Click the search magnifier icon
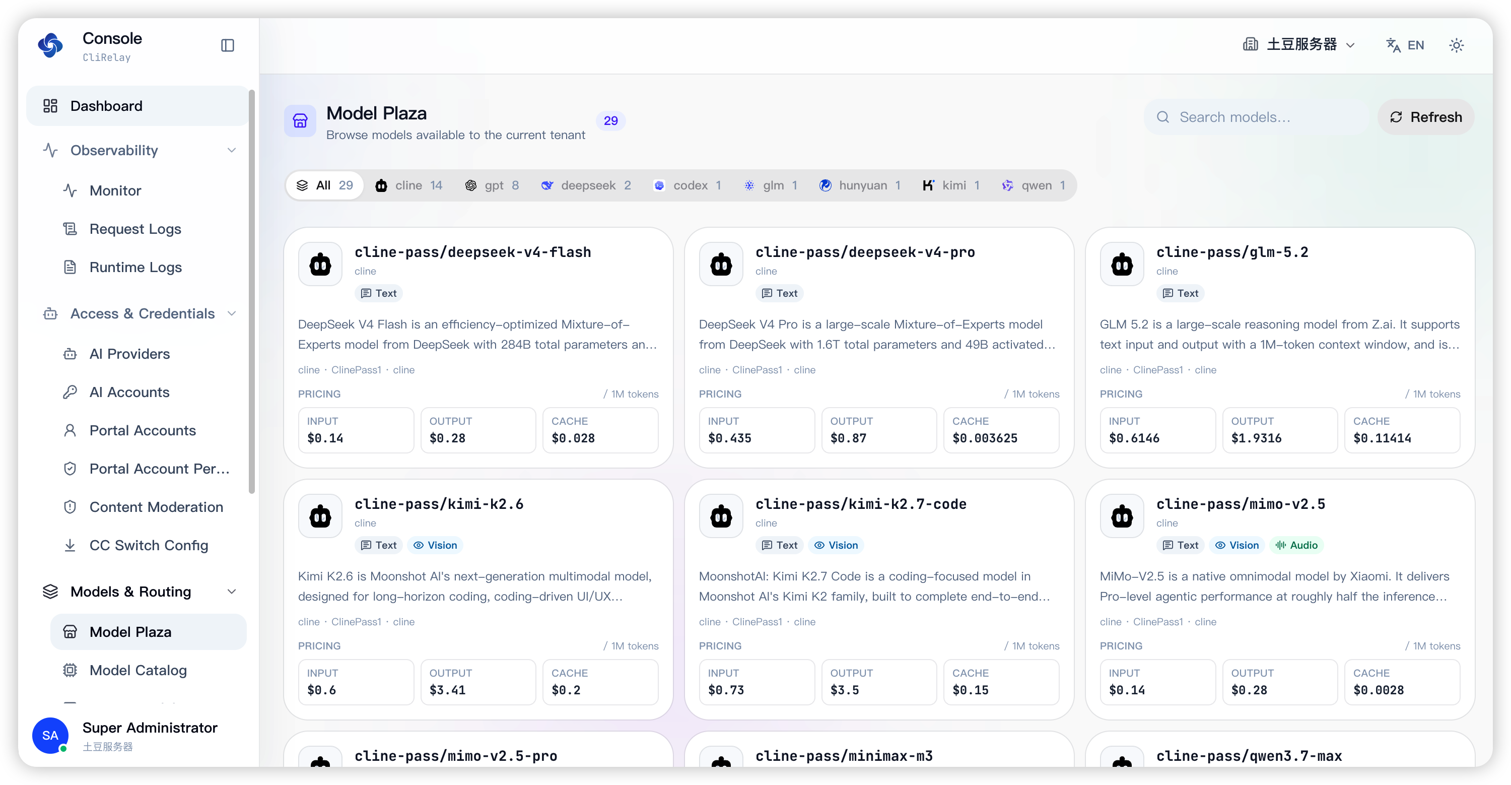1511x785 pixels. [1162, 117]
